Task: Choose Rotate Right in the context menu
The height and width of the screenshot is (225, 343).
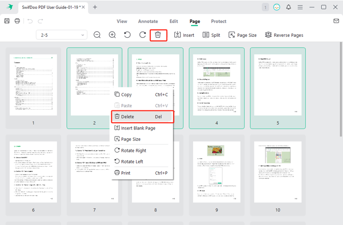Action: click(141, 150)
